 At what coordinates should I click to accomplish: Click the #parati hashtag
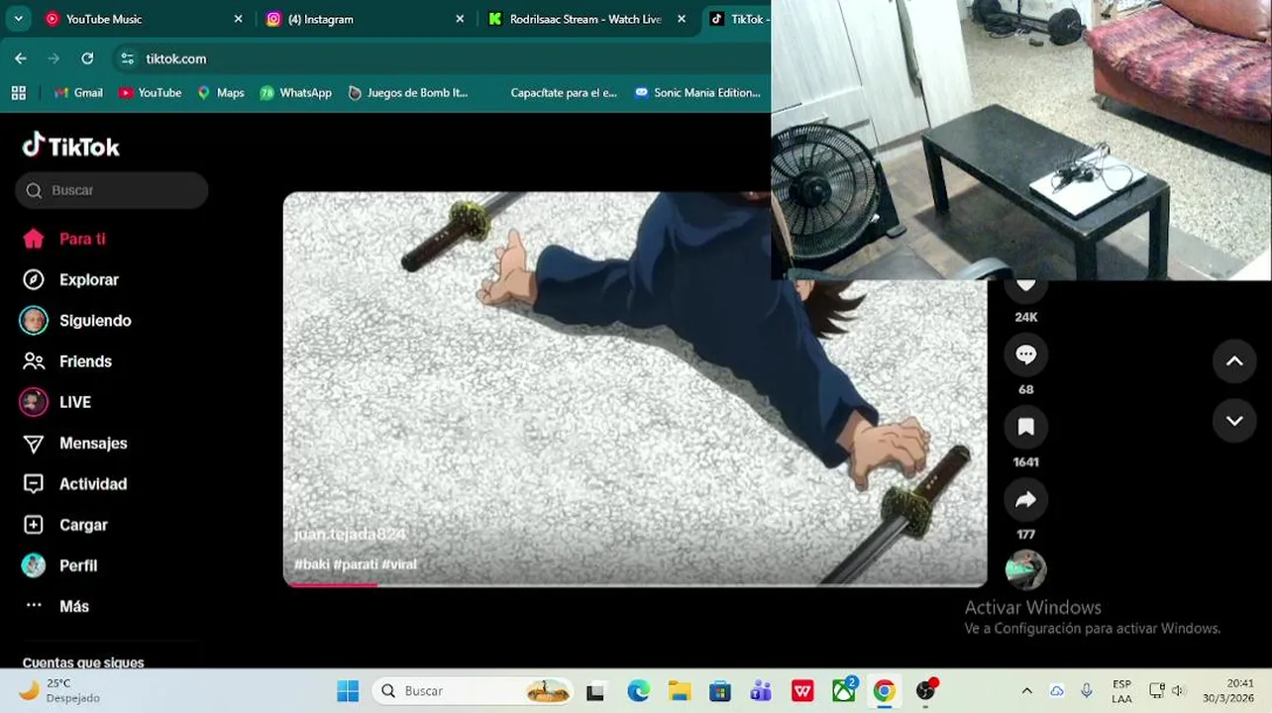pos(355,564)
